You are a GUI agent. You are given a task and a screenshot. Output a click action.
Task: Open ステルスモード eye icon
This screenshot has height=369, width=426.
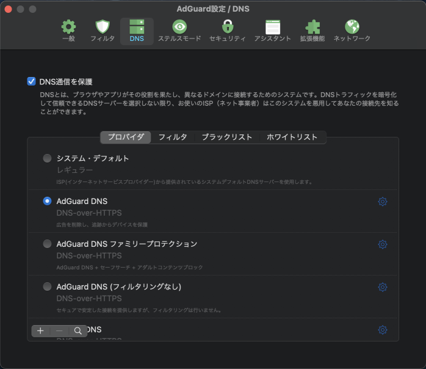(x=179, y=26)
